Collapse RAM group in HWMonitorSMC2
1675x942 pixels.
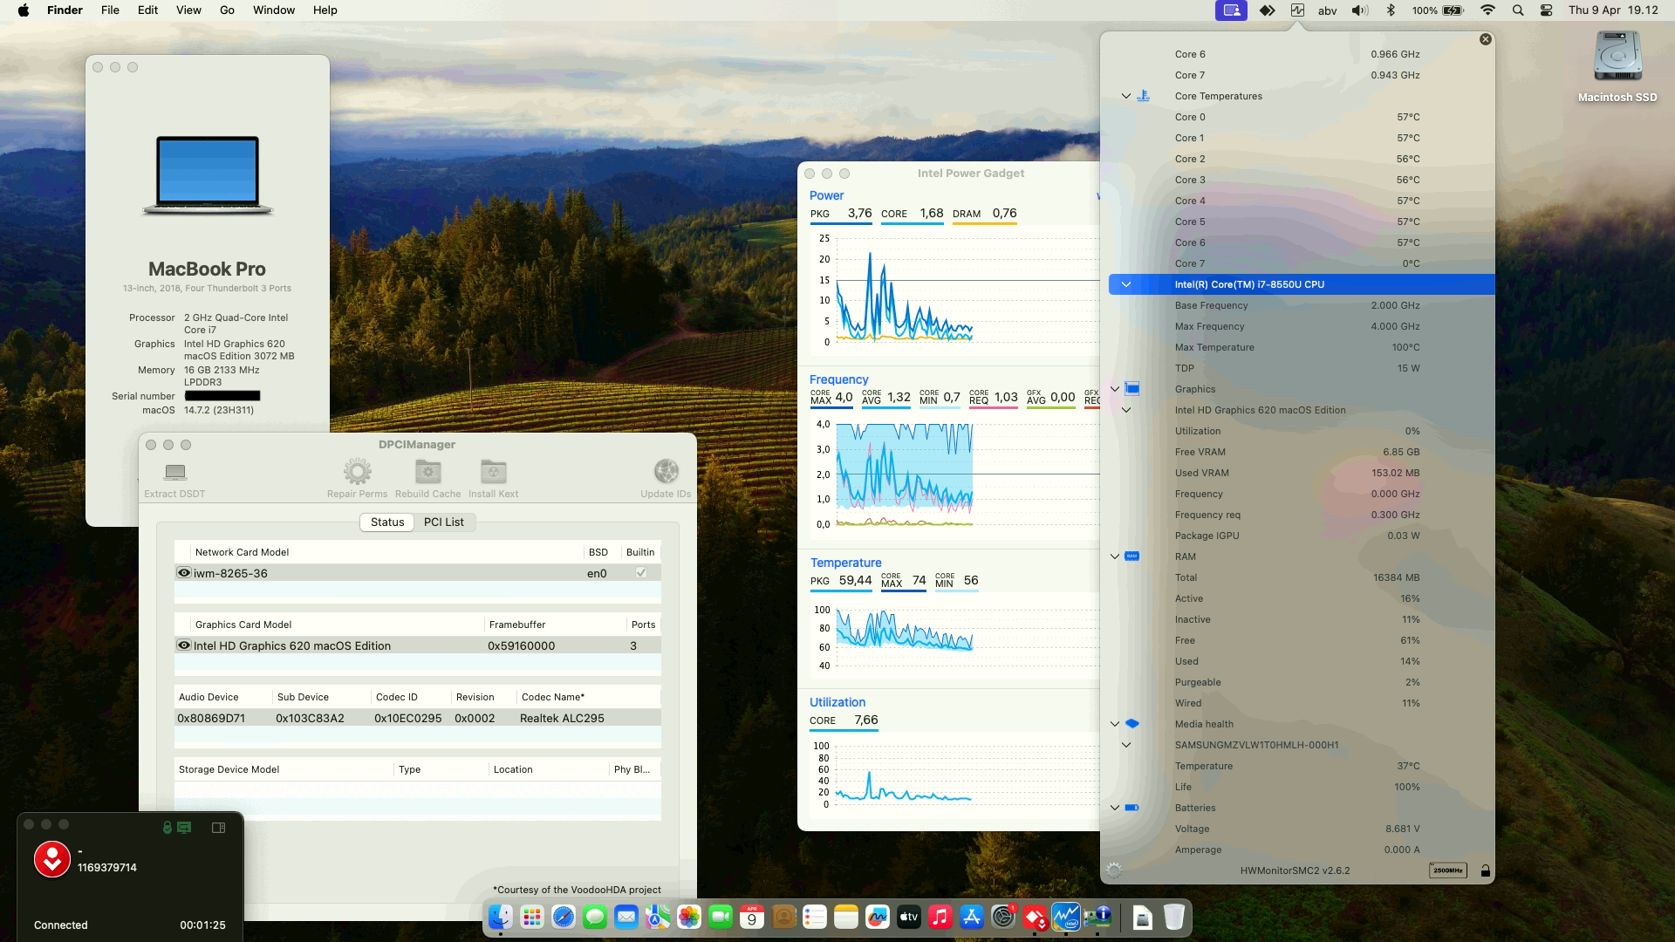[x=1115, y=556]
